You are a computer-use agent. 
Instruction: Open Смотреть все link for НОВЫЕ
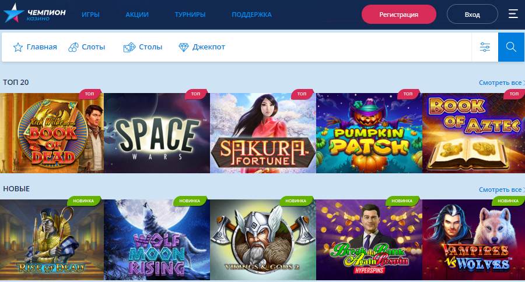[x=501, y=190]
